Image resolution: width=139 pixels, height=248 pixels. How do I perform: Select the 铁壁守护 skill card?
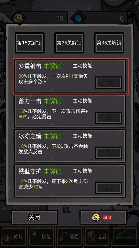[70, 181]
